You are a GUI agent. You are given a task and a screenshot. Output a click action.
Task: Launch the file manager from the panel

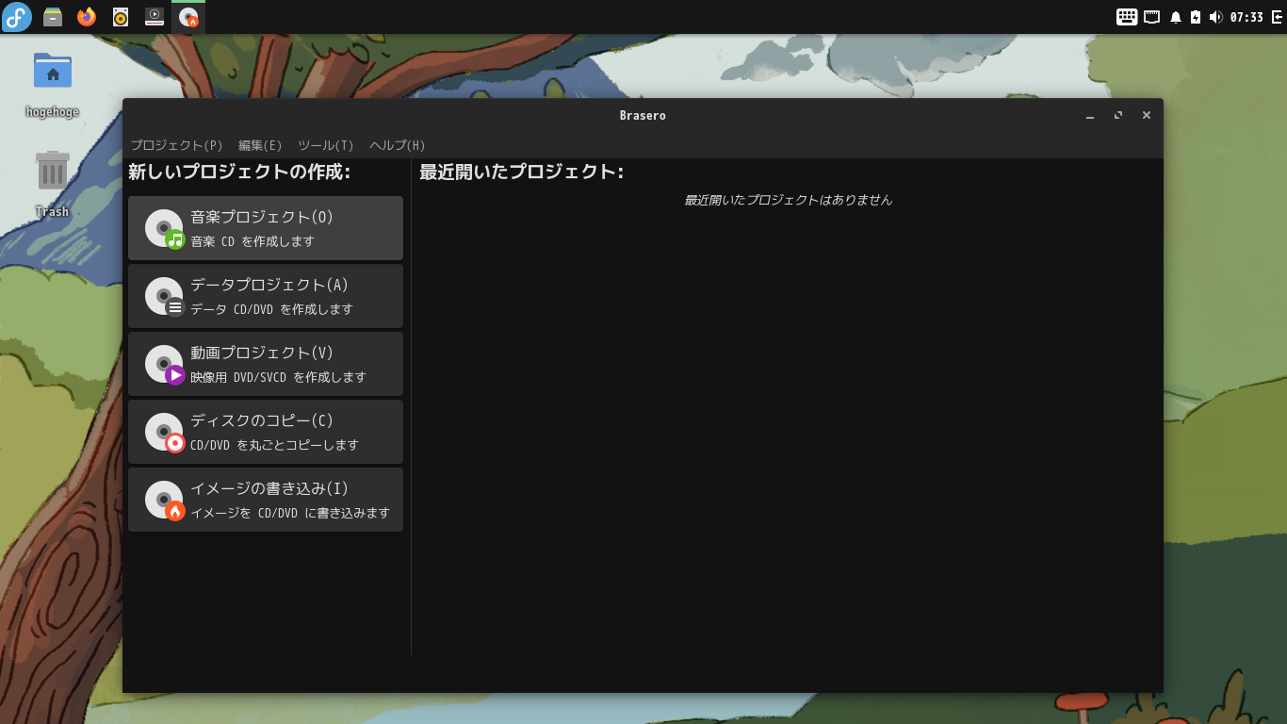click(x=53, y=17)
